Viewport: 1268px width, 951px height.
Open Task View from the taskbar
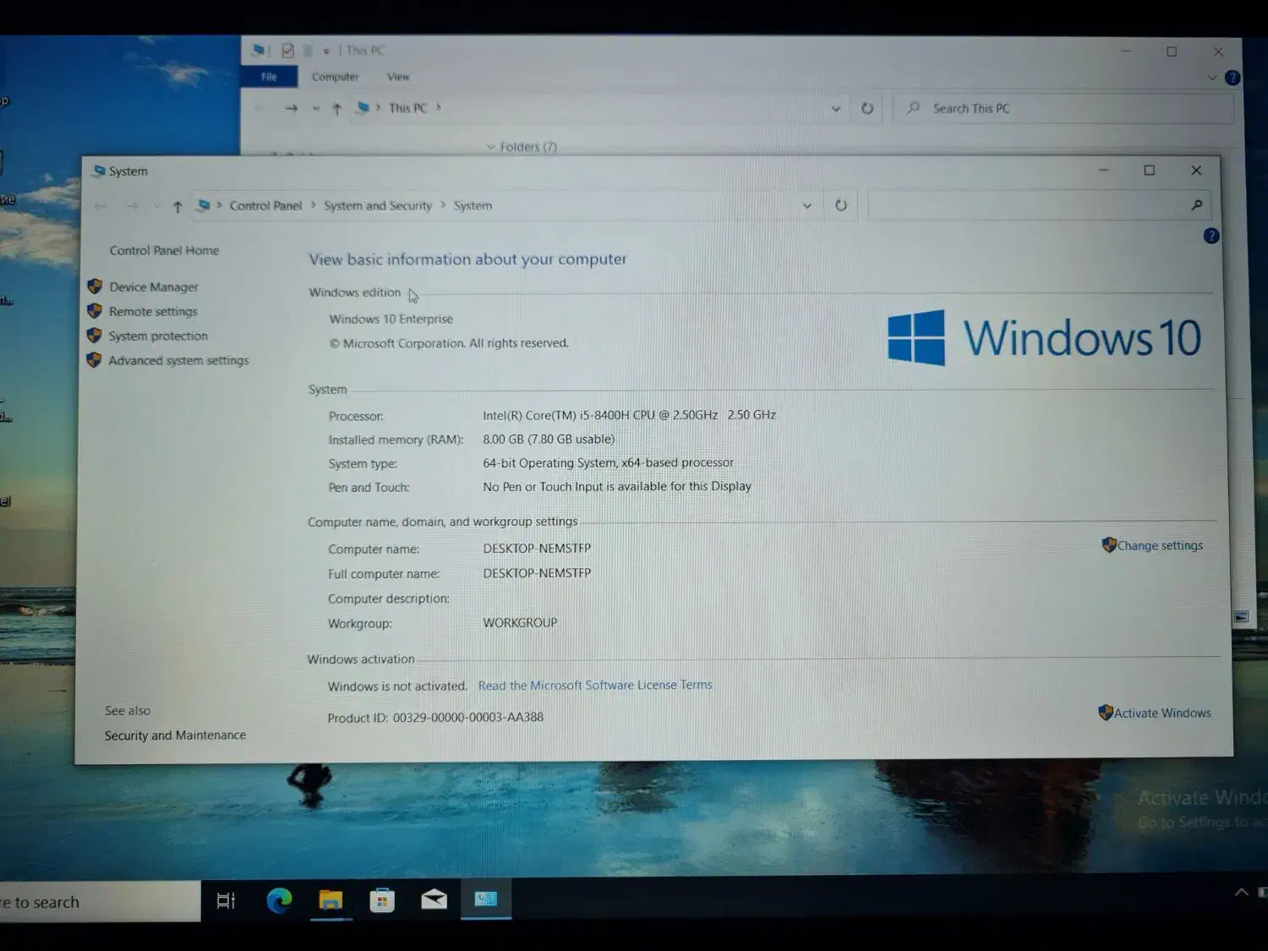tap(226, 901)
